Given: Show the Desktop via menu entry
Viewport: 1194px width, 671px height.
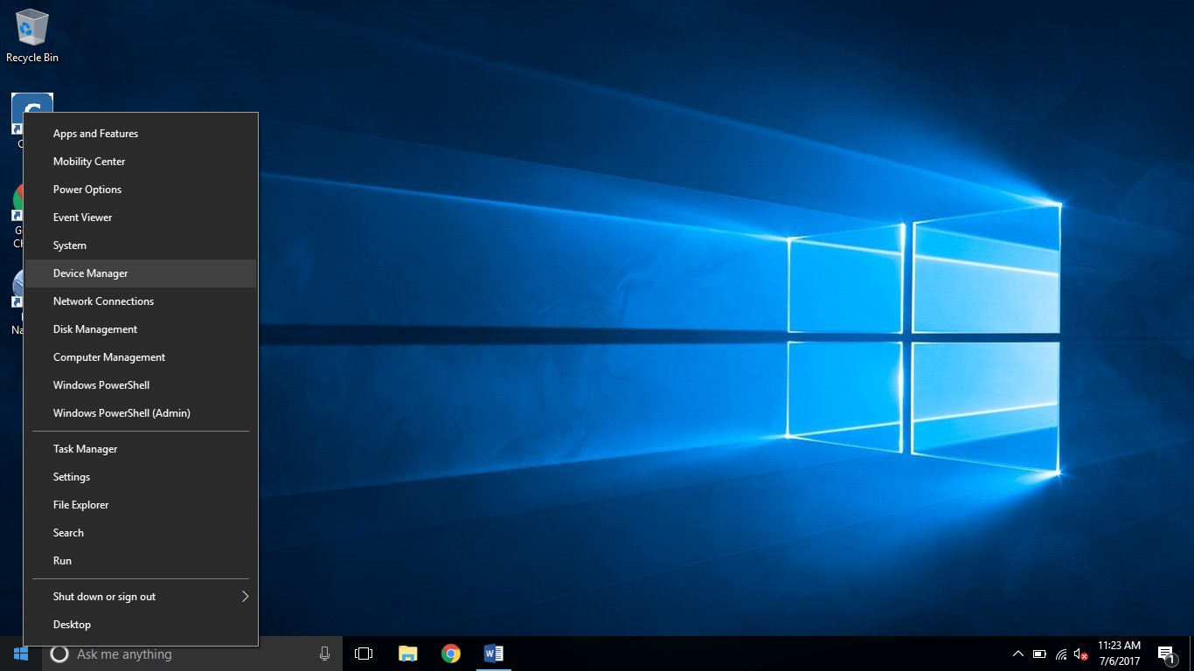Looking at the screenshot, I should tap(141, 625).
